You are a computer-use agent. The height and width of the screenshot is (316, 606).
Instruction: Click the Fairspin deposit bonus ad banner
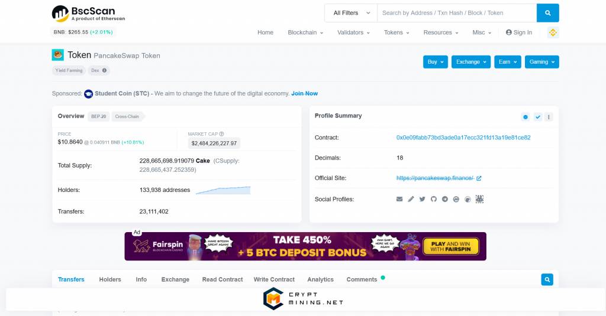pyautogui.click(x=305, y=246)
